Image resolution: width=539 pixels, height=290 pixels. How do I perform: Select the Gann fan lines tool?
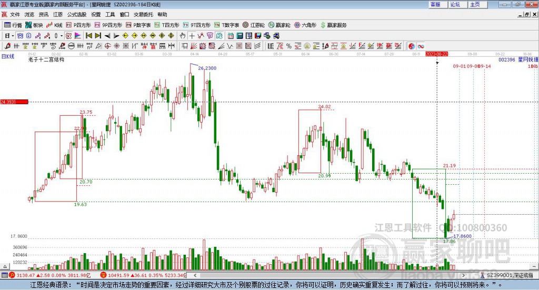[194, 46]
